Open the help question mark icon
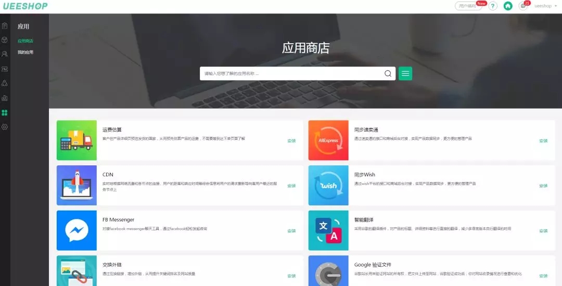Image resolution: width=562 pixels, height=286 pixels. 493,6
